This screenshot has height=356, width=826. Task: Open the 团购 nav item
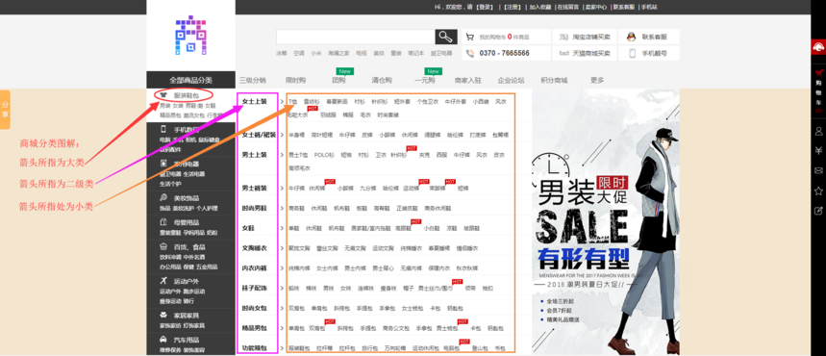coord(338,81)
